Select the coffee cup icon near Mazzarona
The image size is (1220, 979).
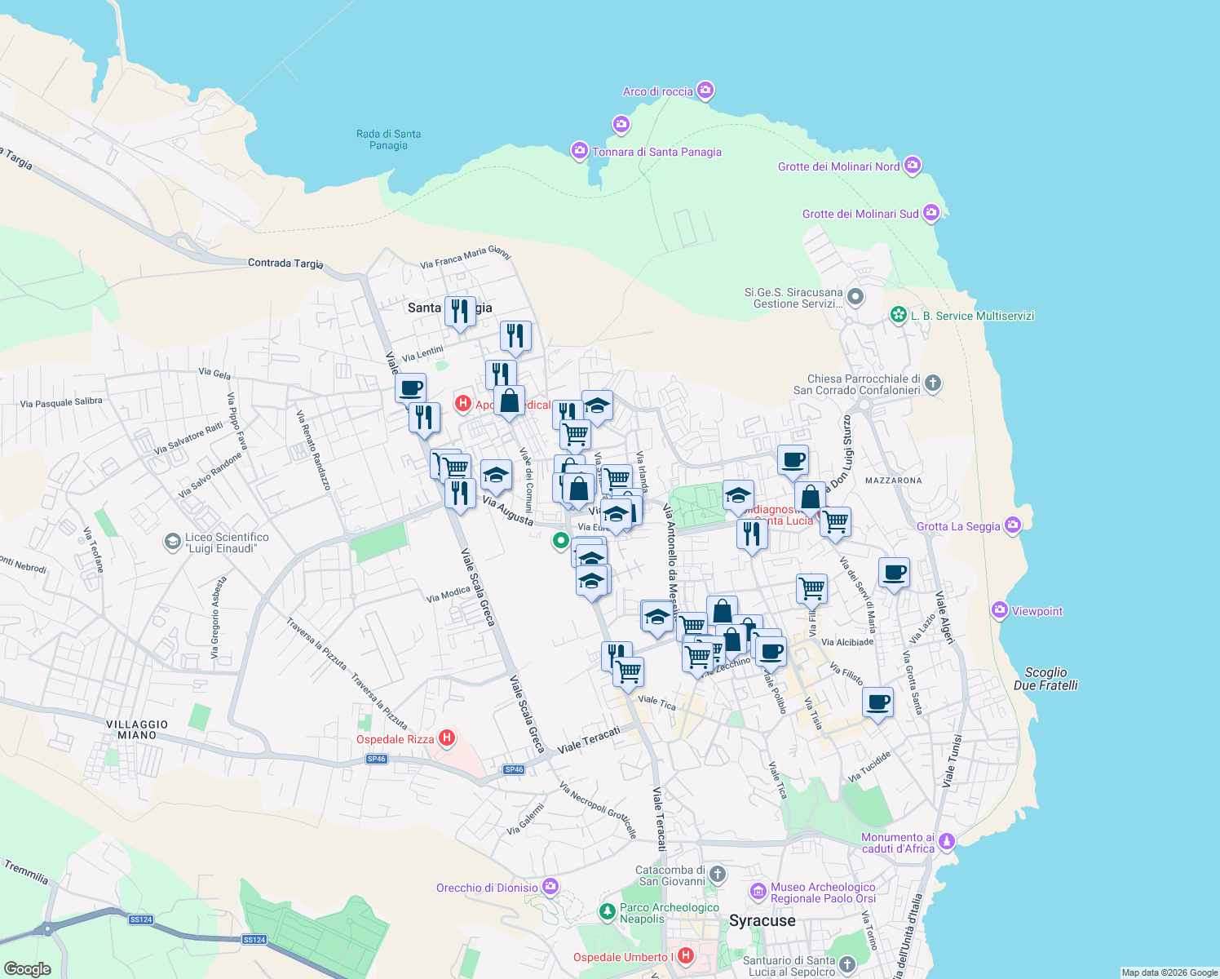[x=792, y=459]
